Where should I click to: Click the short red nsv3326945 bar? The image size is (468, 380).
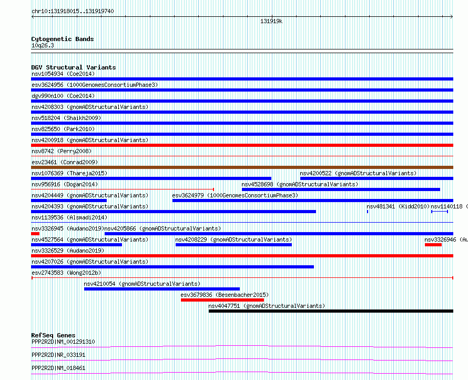click(35, 234)
